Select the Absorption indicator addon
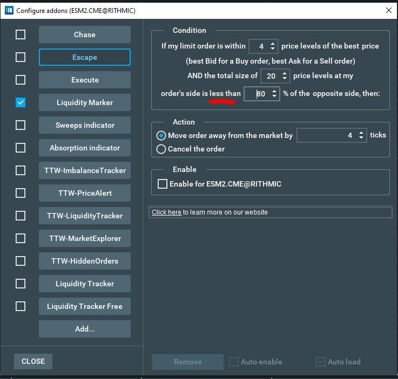Screen dimensions: 398x379 tap(85, 148)
